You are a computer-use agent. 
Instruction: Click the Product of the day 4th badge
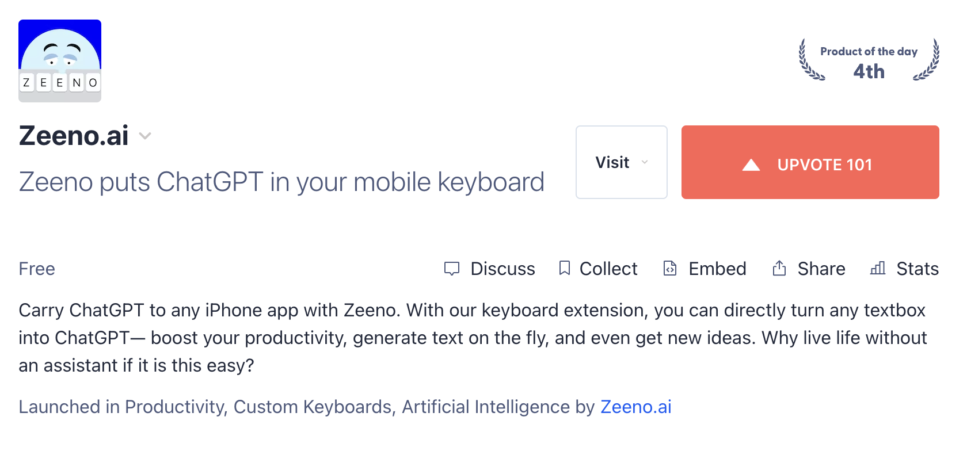click(x=869, y=60)
